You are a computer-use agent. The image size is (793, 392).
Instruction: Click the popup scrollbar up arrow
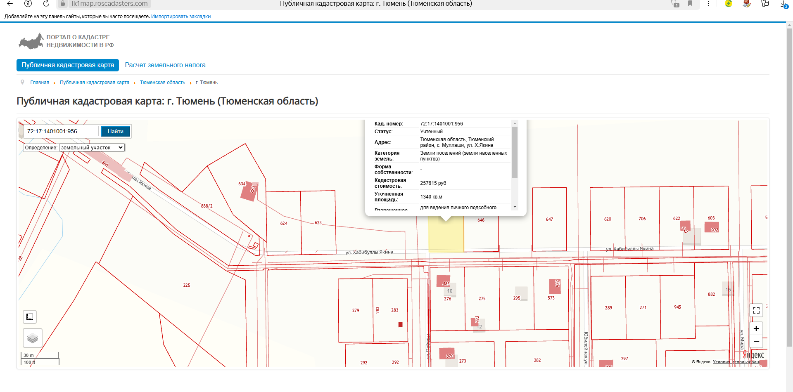(x=515, y=123)
